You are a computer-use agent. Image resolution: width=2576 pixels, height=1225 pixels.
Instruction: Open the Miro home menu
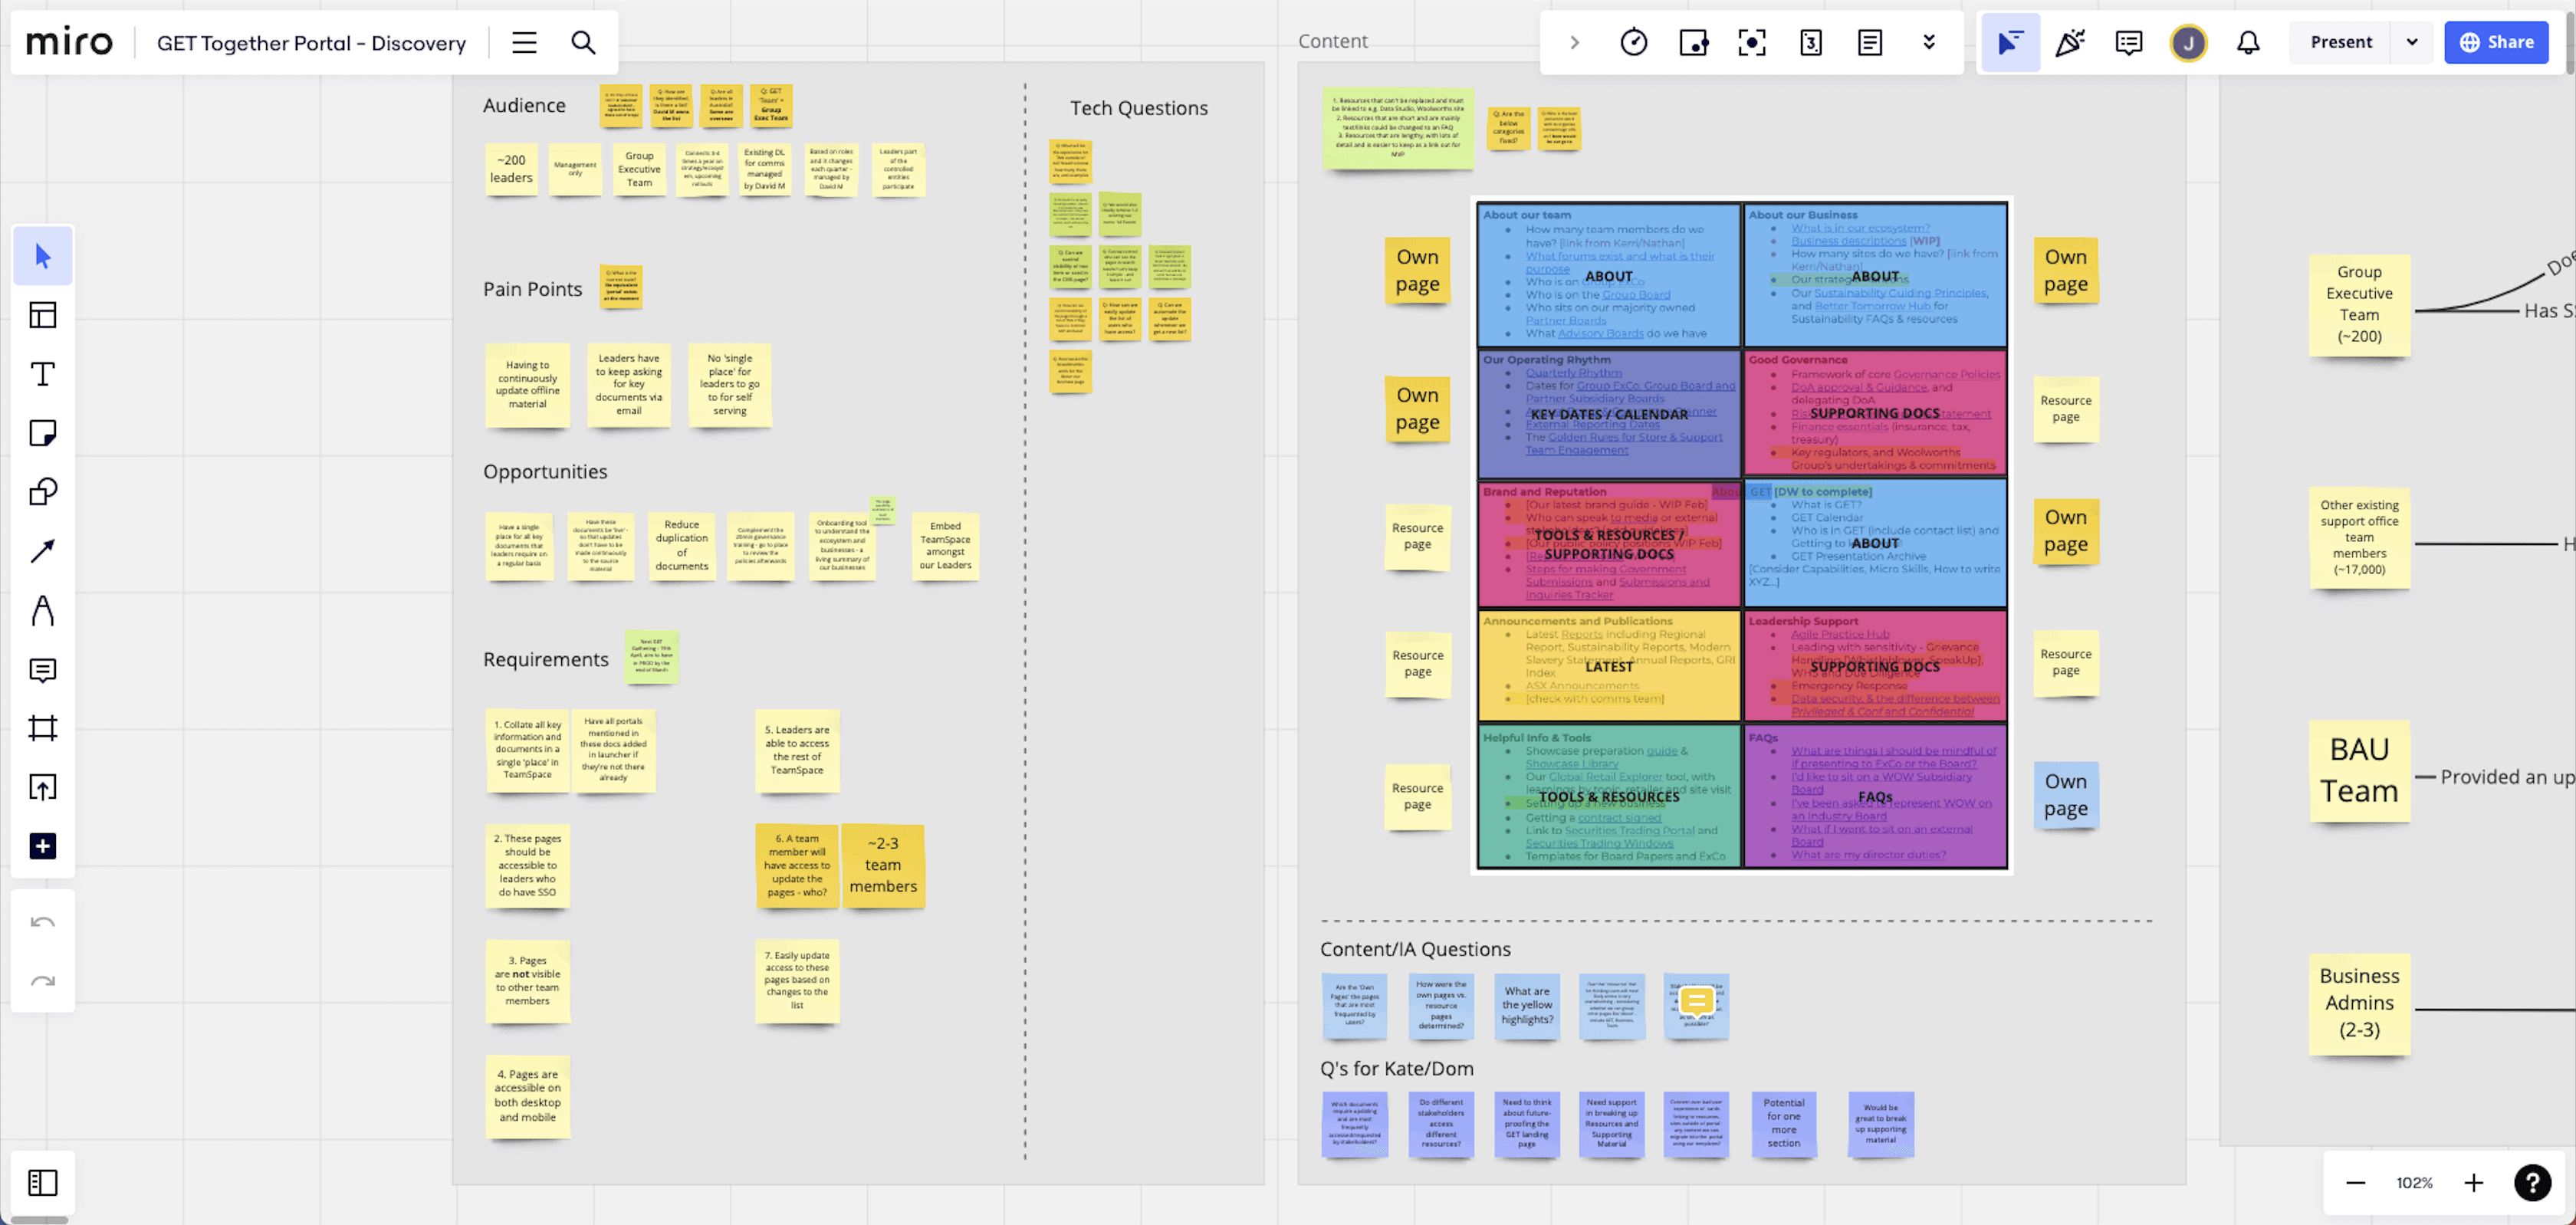click(x=68, y=42)
